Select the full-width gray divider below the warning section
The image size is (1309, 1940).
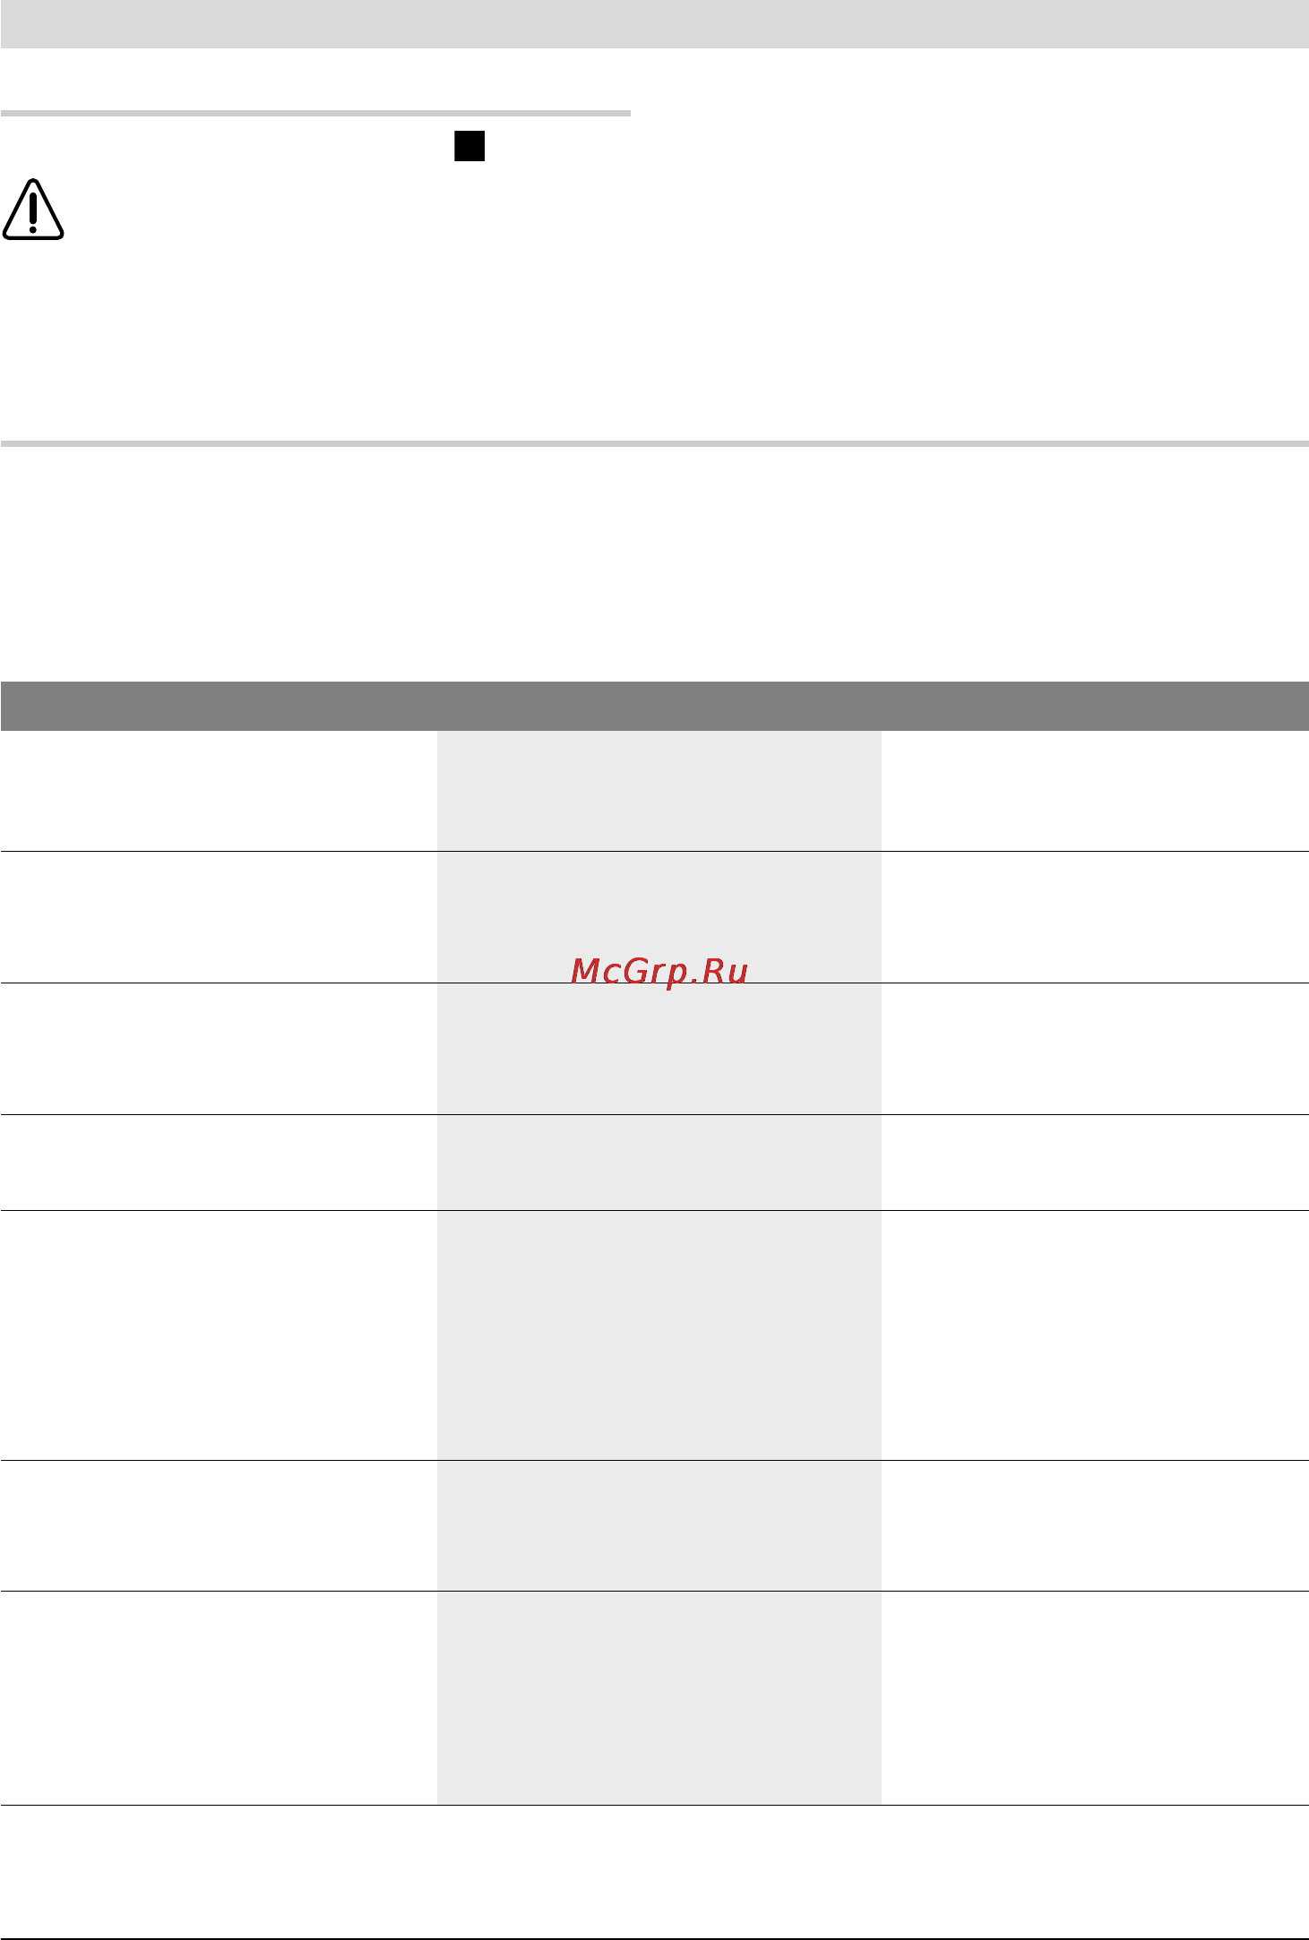[x=654, y=443]
